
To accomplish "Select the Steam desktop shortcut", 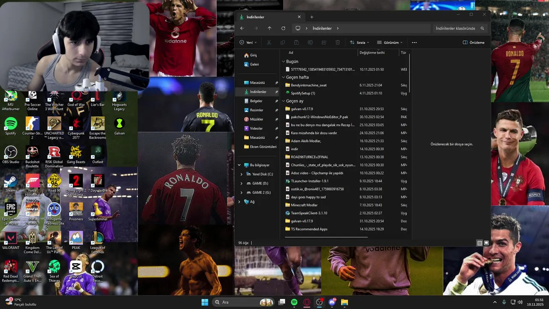I will 11,184.
